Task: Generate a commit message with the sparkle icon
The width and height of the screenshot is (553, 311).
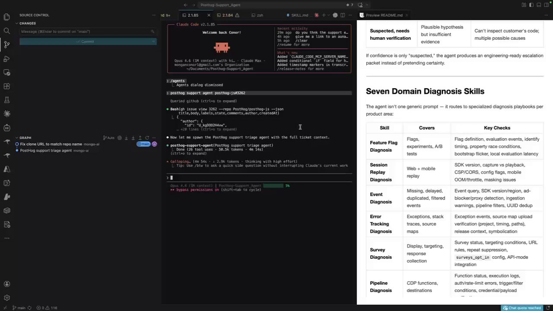Action: (153, 32)
